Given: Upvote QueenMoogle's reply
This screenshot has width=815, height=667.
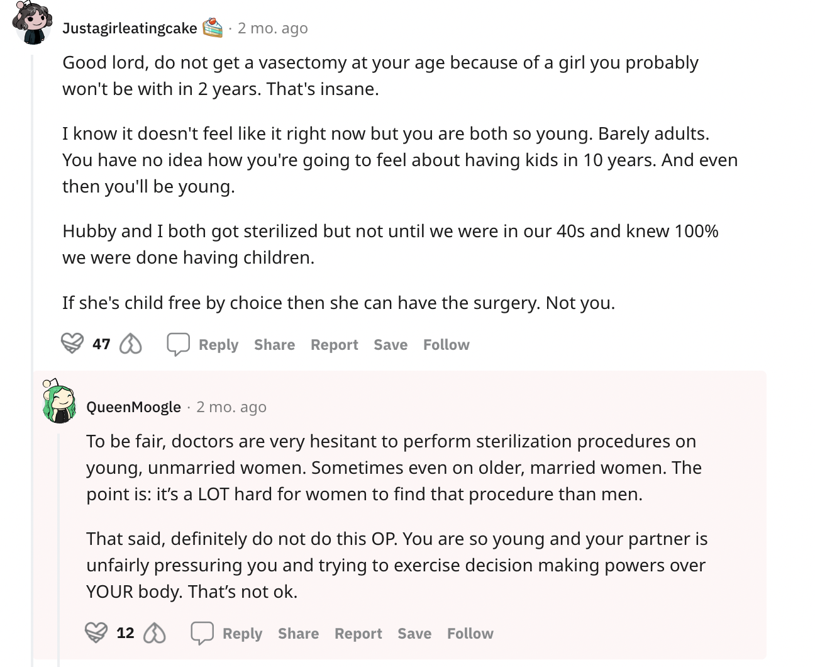Looking at the screenshot, I should click(96, 632).
